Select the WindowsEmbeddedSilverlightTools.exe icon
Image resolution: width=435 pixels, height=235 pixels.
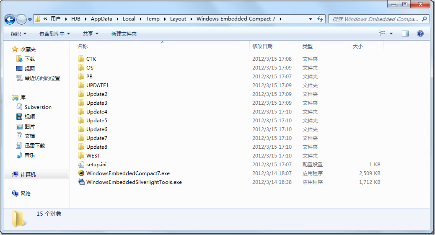[x=81, y=182]
